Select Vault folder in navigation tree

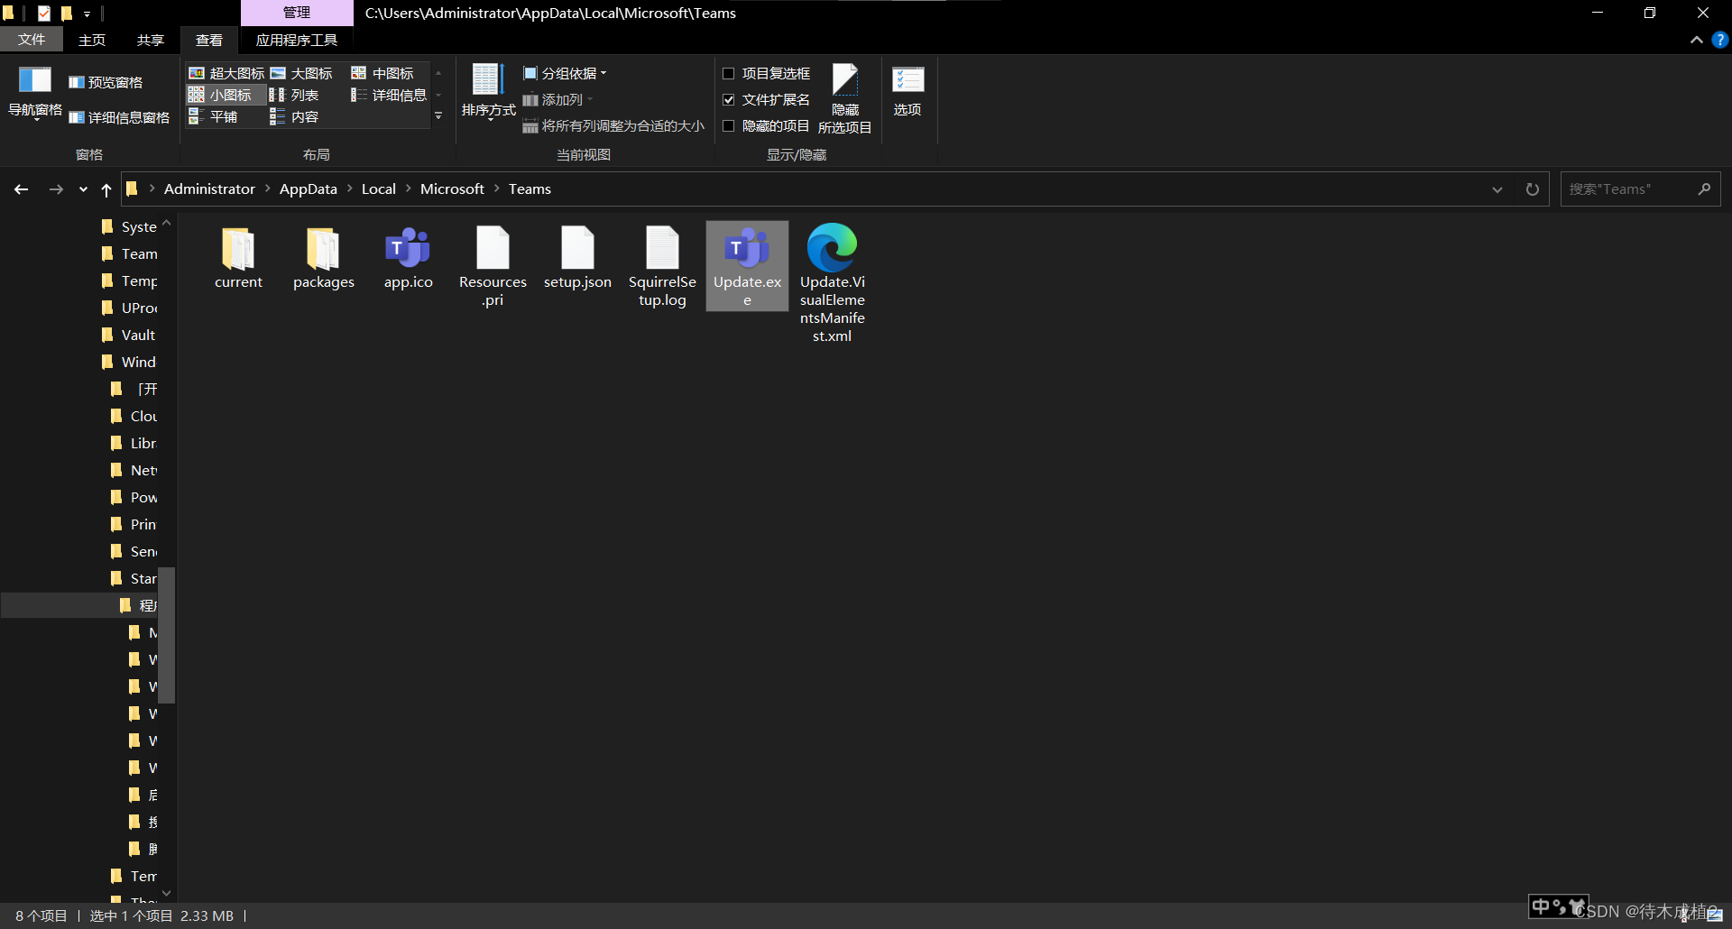click(x=129, y=335)
